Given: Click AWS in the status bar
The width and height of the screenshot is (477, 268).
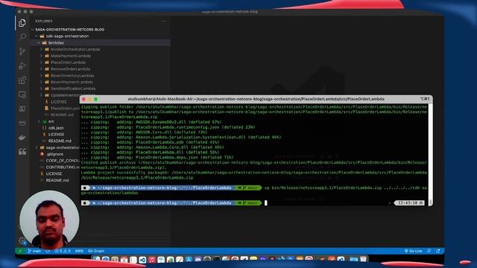Looking at the screenshot, I should click(79, 251).
